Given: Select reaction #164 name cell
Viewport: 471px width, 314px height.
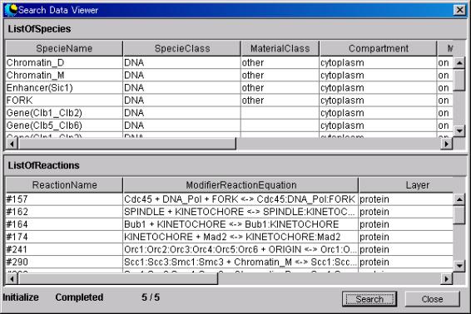Looking at the screenshot, I should point(64,224).
